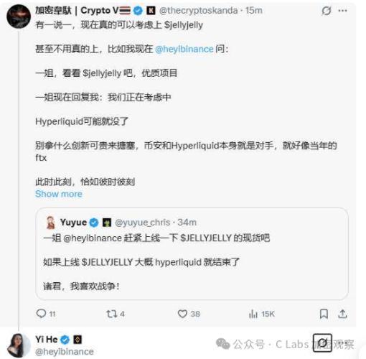Click the Yi He profile picture
Image resolution: width=366 pixels, height=359 pixels.
pyautogui.click(x=19, y=345)
